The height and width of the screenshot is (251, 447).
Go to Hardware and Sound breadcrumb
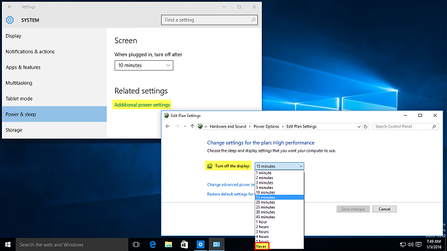[x=228, y=126]
